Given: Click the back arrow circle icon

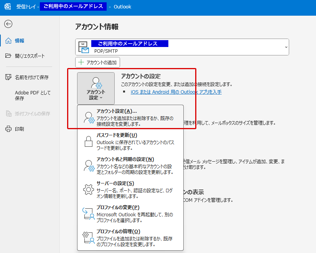Looking at the screenshot, I should point(8,24).
